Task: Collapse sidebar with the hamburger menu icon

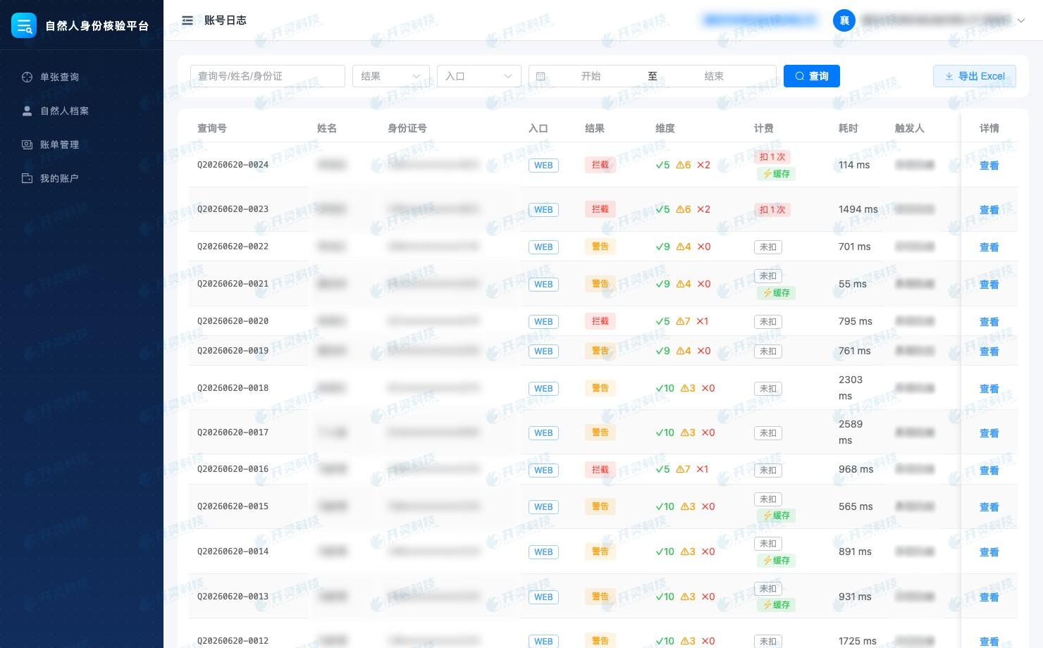Action: [187, 20]
